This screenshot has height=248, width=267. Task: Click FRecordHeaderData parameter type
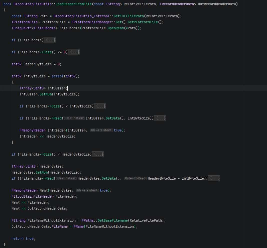click(177, 4)
